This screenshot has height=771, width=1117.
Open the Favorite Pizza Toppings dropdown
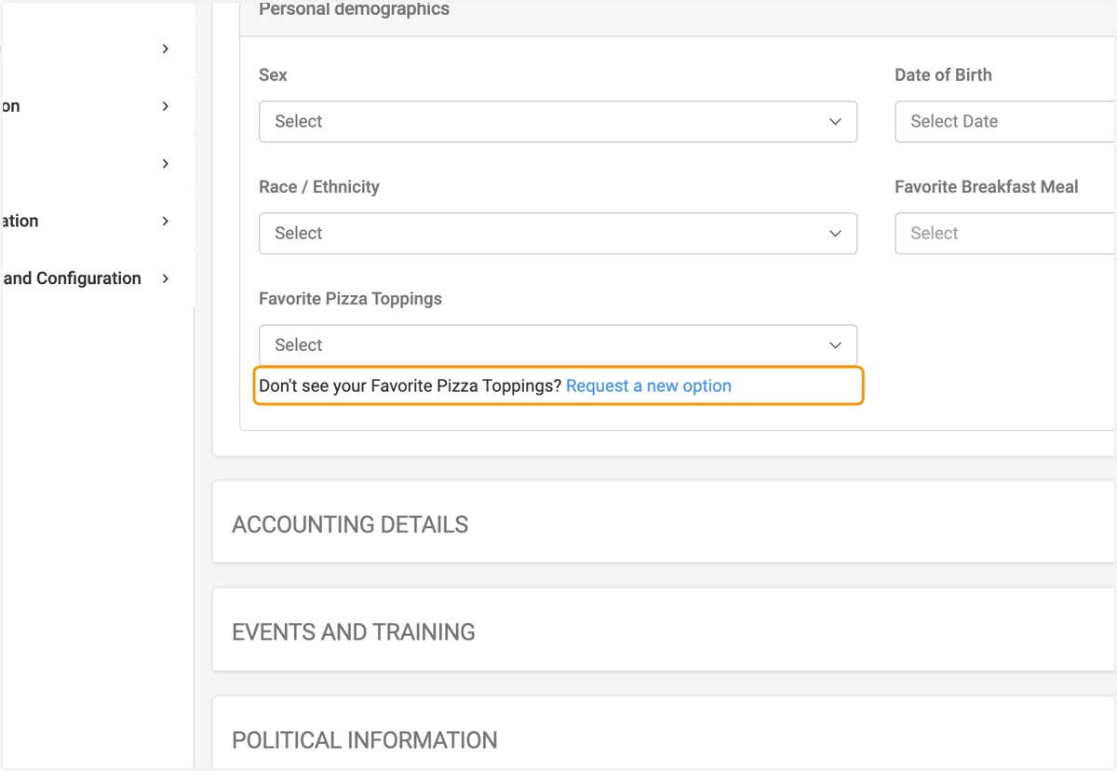[558, 345]
